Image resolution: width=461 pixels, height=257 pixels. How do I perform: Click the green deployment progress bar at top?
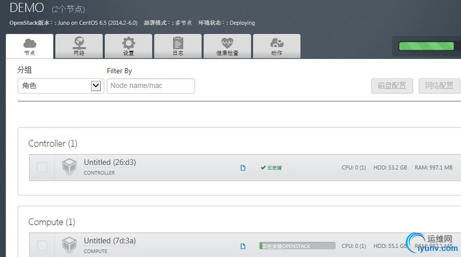pyautogui.click(x=426, y=46)
